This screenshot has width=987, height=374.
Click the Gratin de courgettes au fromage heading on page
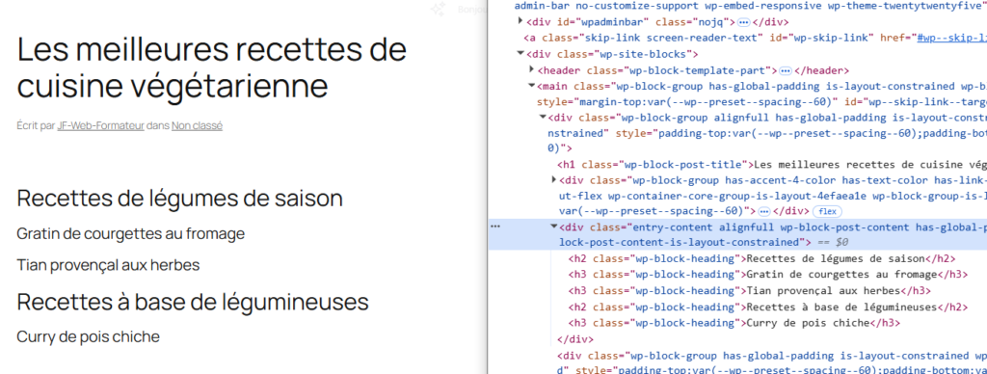coord(130,234)
